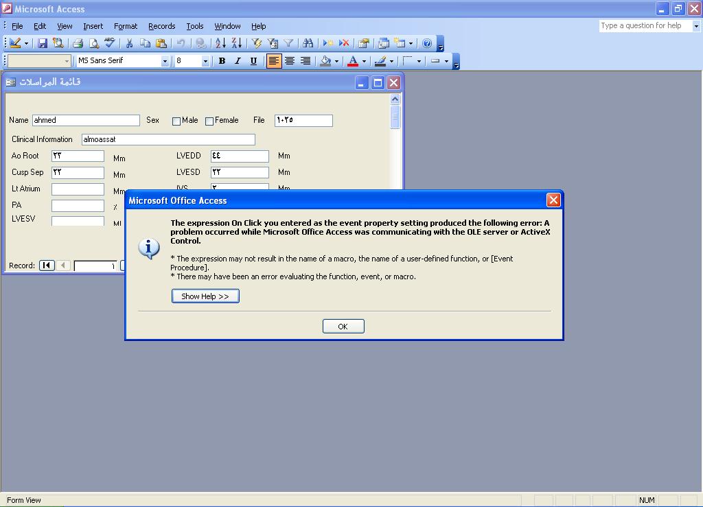
Task: Go to first record navigation button
Action: pyautogui.click(x=47, y=265)
